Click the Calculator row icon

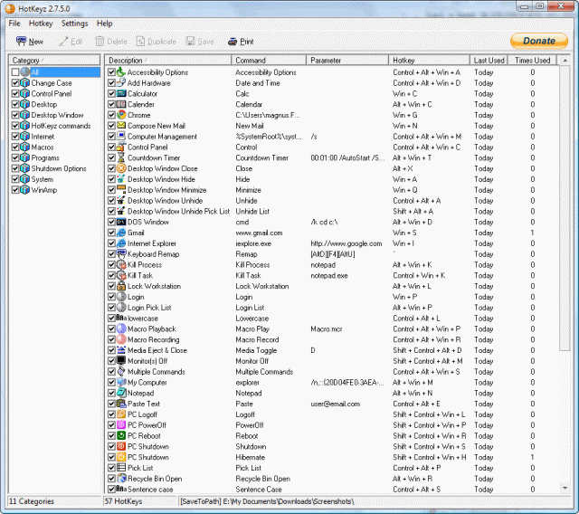[121, 93]
